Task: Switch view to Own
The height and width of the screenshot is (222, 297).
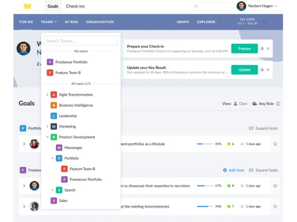Action: pos(241,104)
